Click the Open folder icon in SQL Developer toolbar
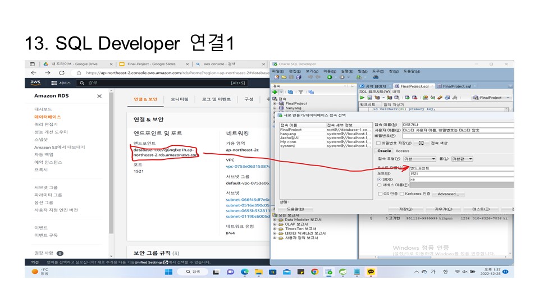Viewport: 539px width, 303px height. pos(284,77)
